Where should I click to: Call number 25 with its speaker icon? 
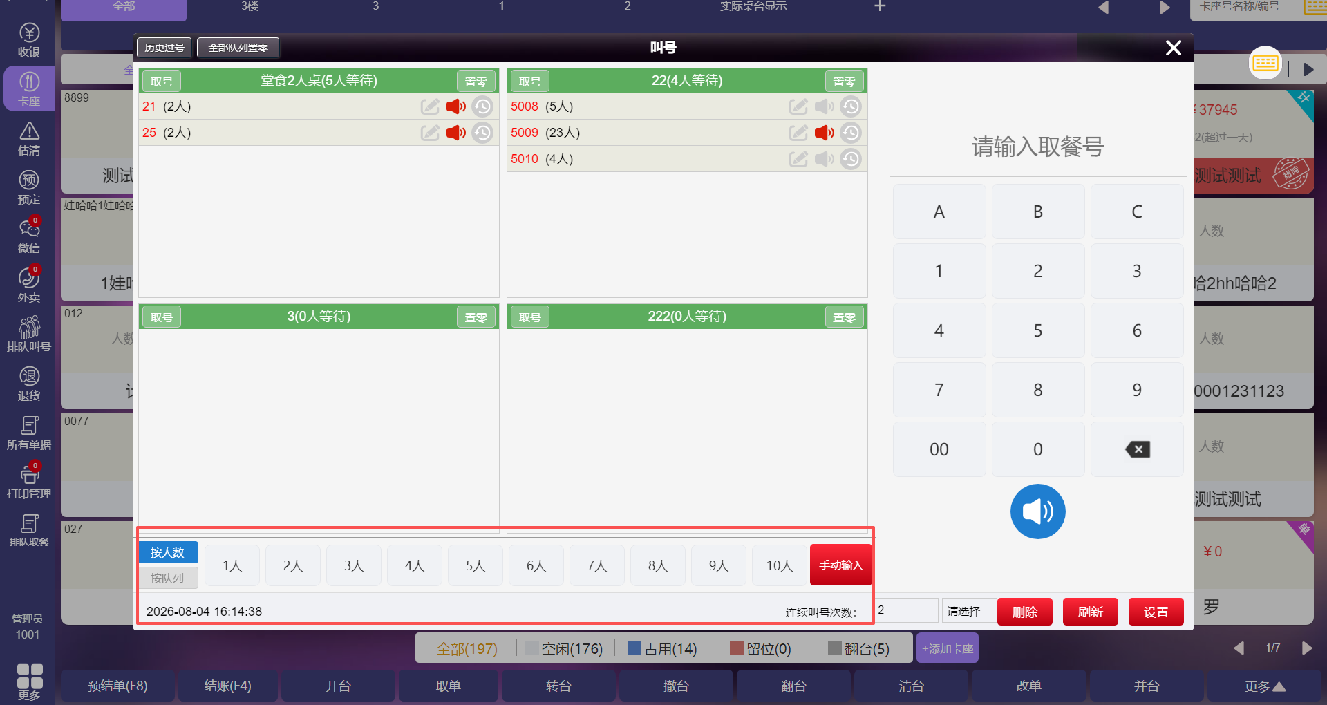[456, 133]
